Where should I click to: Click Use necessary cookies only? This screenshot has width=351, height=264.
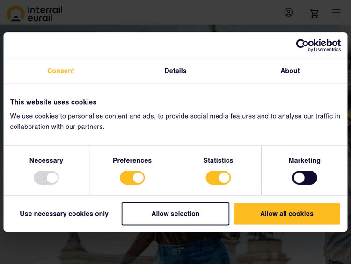pos(64,214)
